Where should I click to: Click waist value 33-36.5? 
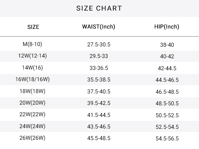pyautogui.click(x=99, y=68)
